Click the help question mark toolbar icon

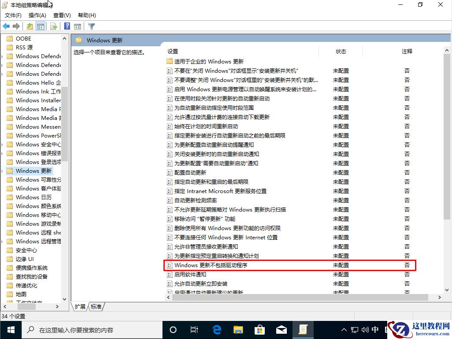coord(67,26)
